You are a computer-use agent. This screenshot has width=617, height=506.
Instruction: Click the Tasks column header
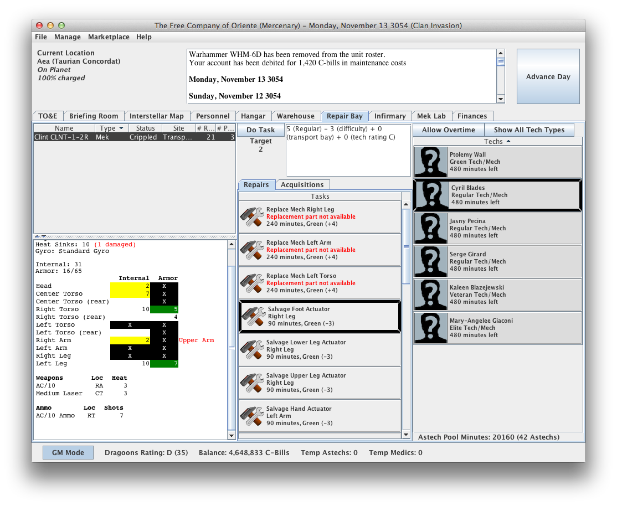[x=320, y=197]
